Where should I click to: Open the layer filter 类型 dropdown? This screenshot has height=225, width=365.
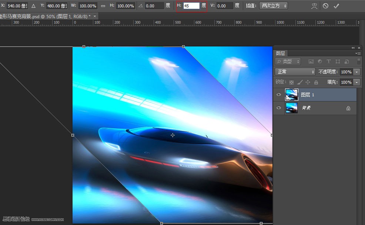click(288, 61)
